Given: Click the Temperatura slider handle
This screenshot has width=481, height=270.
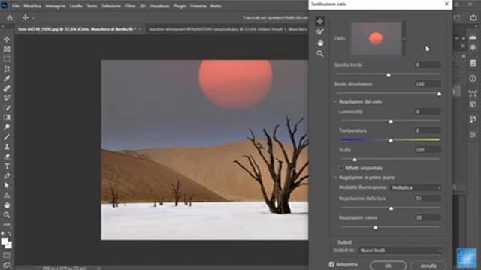Looking at the screenshot, I should point(391,140).
